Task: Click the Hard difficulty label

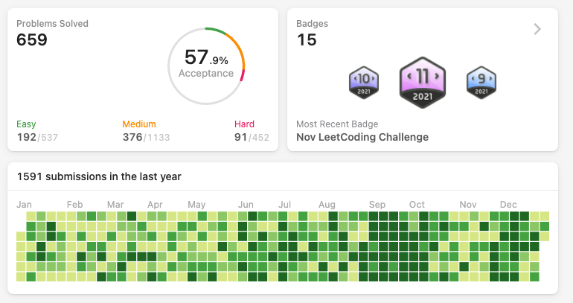Action: pos(245,124)
